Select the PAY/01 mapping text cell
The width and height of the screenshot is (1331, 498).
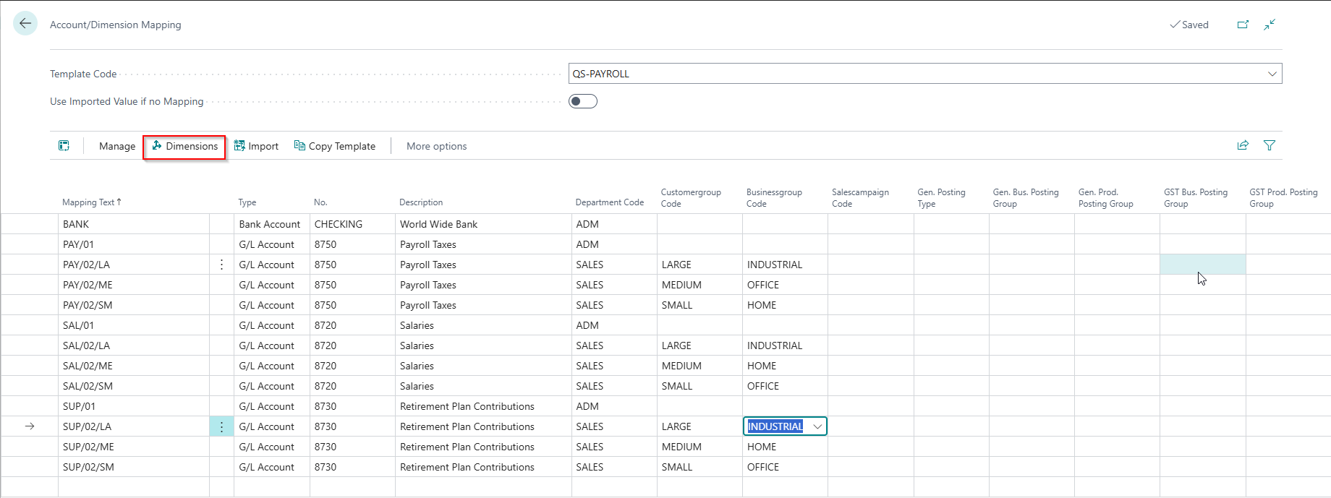tap(133, 244)
